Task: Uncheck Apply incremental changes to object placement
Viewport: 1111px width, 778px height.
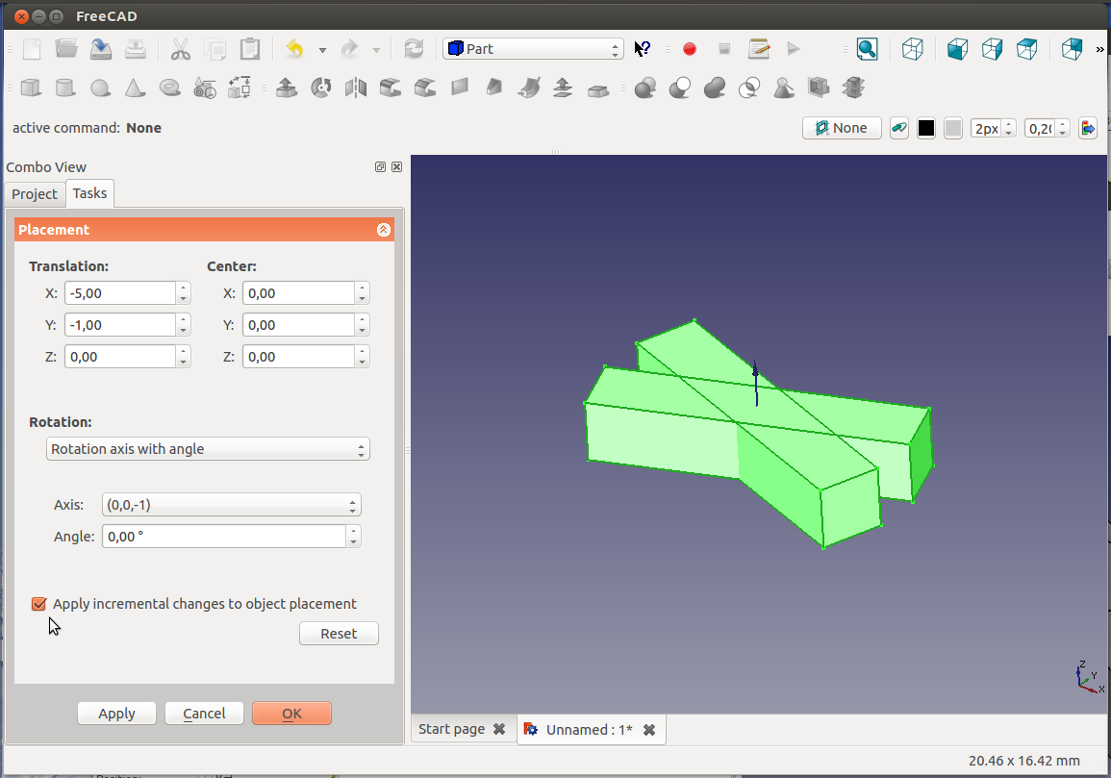Action: tap(39, 604)
